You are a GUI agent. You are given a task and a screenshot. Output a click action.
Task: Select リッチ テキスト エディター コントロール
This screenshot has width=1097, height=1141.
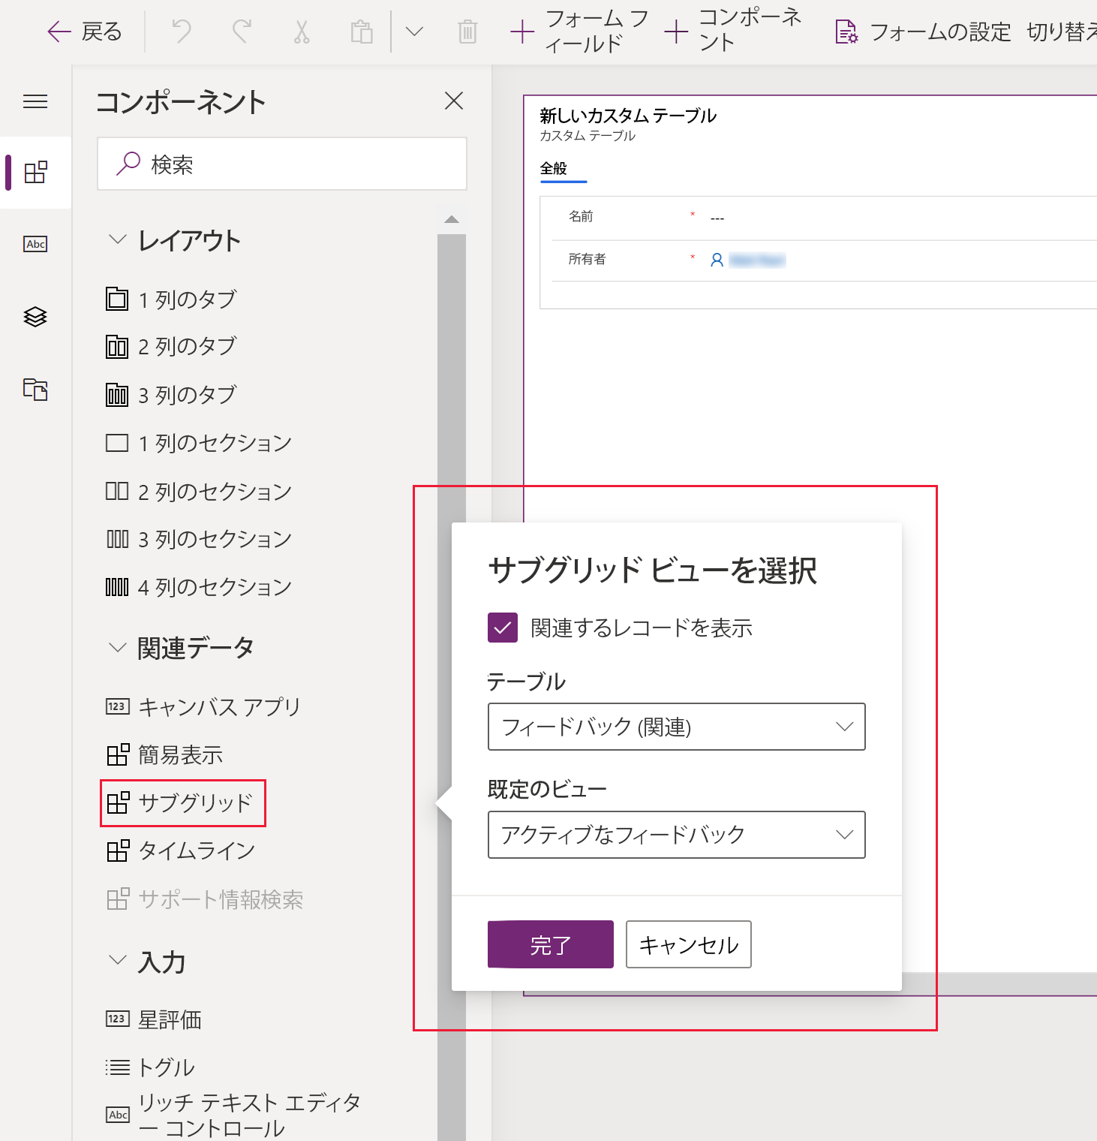[x=234, y=1115]
